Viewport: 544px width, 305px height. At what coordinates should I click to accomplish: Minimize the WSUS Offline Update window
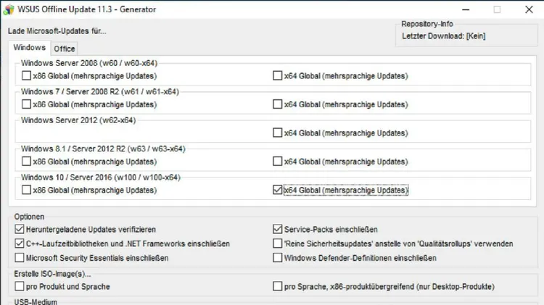tap(466, 9)
